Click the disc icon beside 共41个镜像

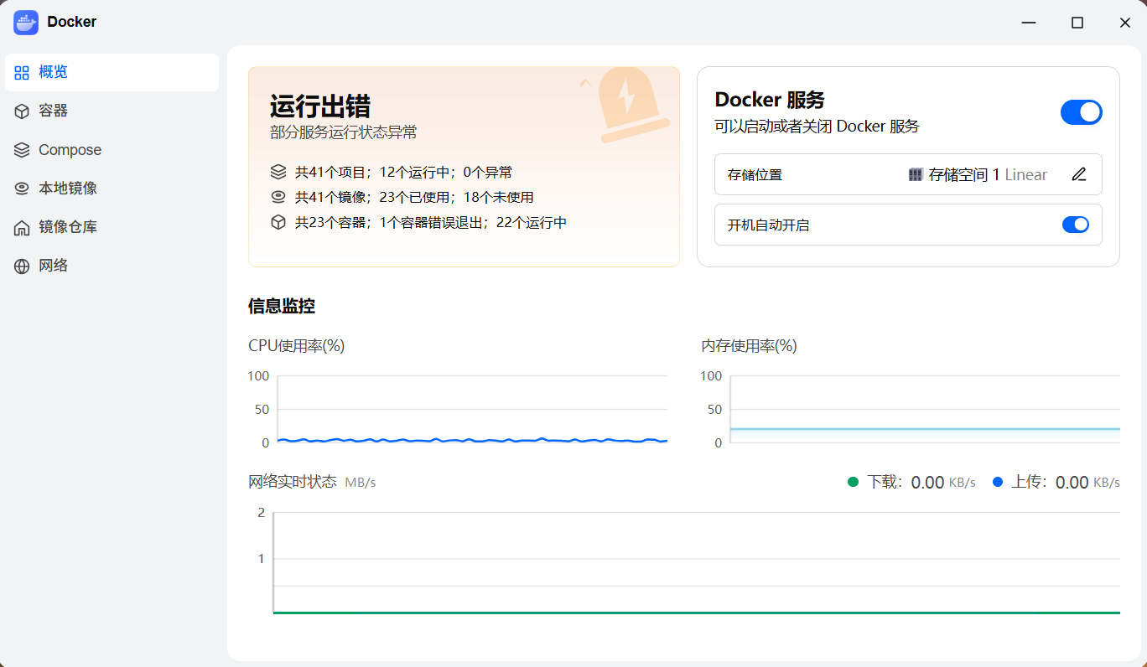click(x=278, y=197)
